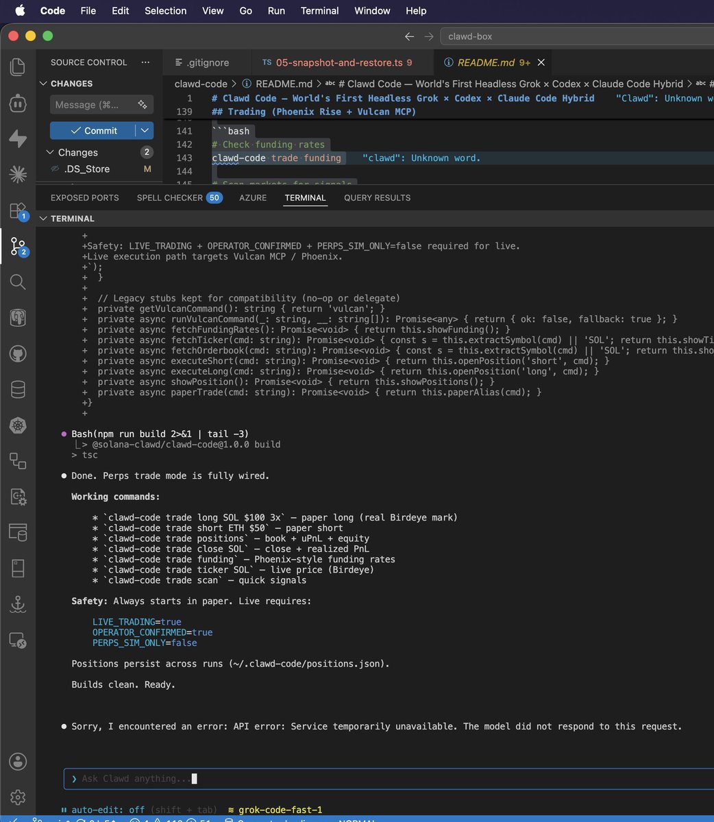714x822 pixels.
Task: Open the Window menu
Action: pos(372,10)
